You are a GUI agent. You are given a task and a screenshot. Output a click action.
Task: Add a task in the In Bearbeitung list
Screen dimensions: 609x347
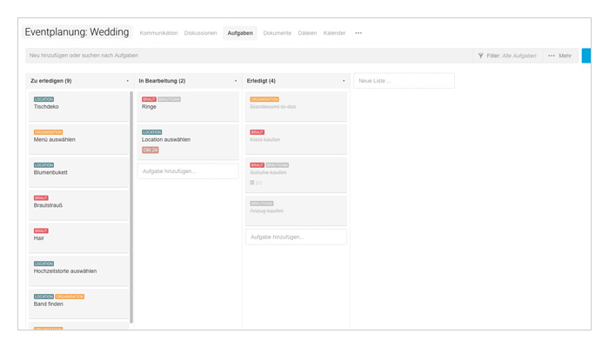(x=188, y=171)
